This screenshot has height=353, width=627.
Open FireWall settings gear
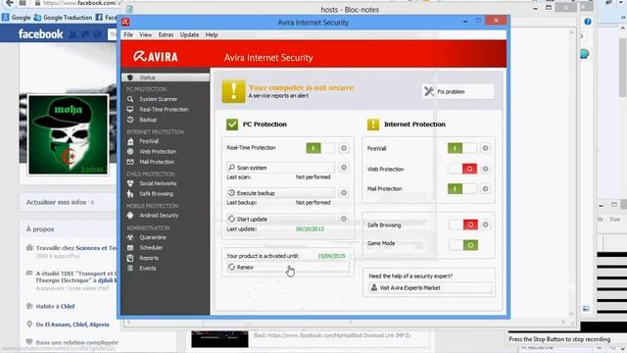coord(485,148)
